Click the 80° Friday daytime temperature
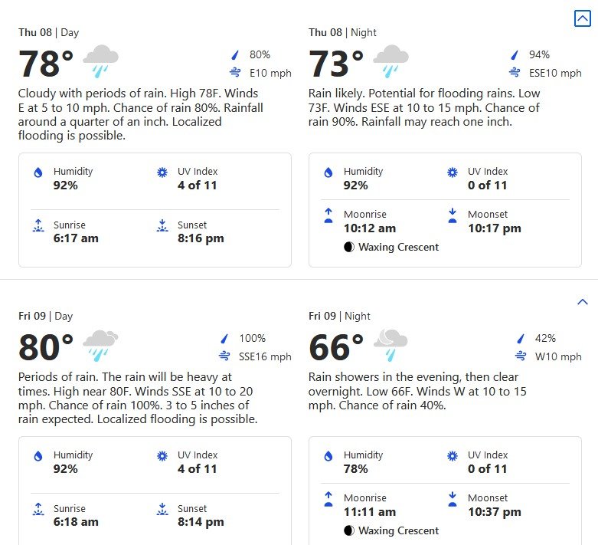 click(46, 347)
